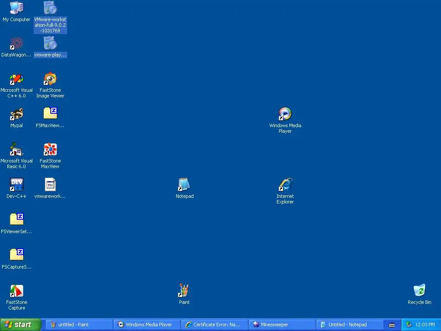Click the Mypal raccoon icon
The height and width of the screenshot is (331, 441).
(x=17, y=114)
